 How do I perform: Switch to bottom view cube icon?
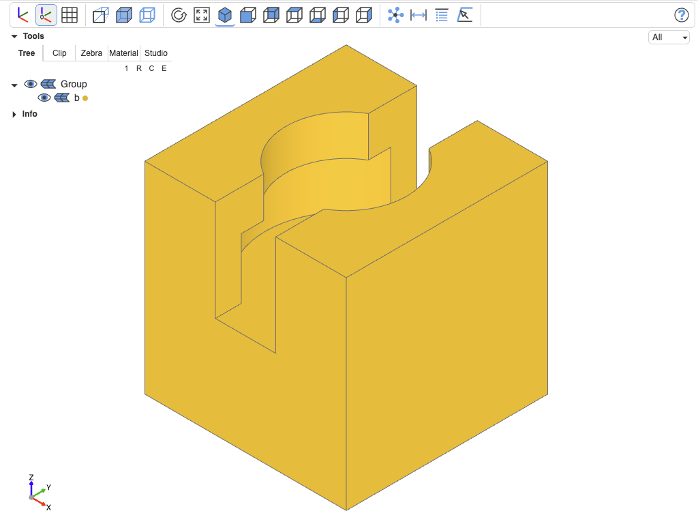pos(318,15)
